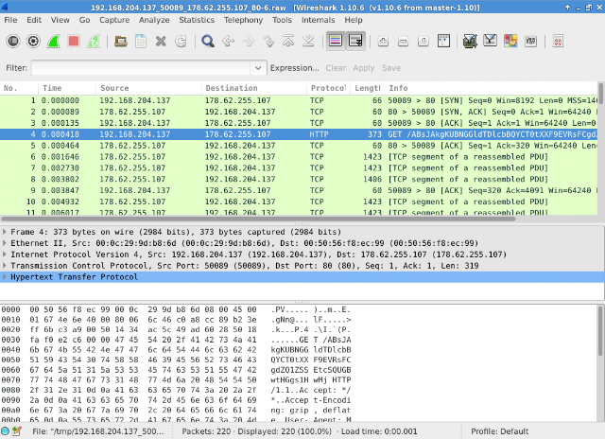Edit display filters icon
The width and height of the screenshot is (605, 439).
[490, 41]
